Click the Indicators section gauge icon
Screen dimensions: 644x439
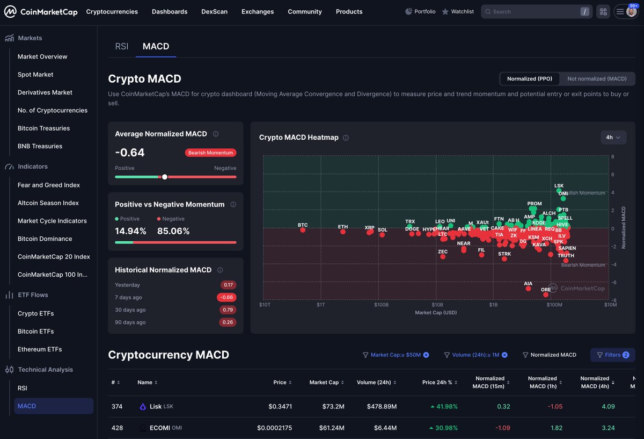coord(9,167)
